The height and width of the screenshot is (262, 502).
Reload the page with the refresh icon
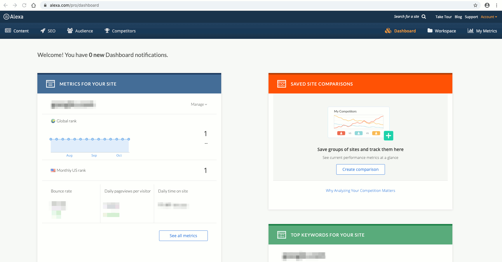coord(24,5)
